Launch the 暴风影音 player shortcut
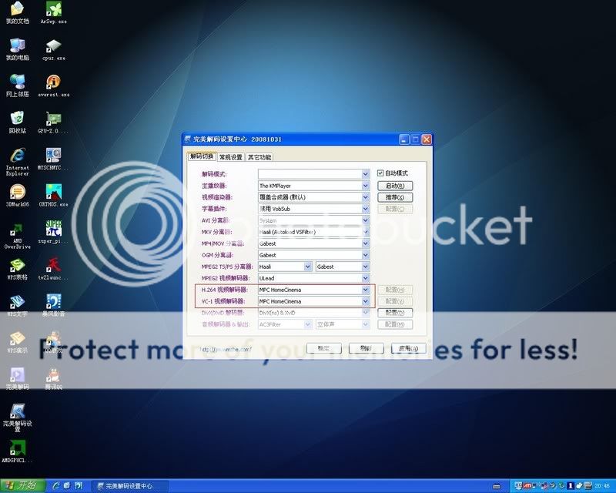The image size is (616, 493). (x=53, y=302)
